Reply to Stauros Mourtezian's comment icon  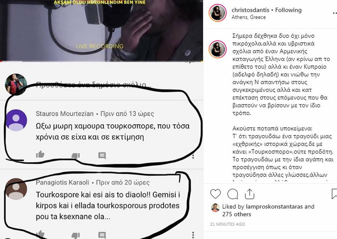[102, 155]
